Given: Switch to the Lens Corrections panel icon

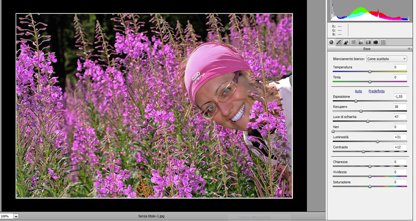Looking at the screenshot, I should click(368, 42).
